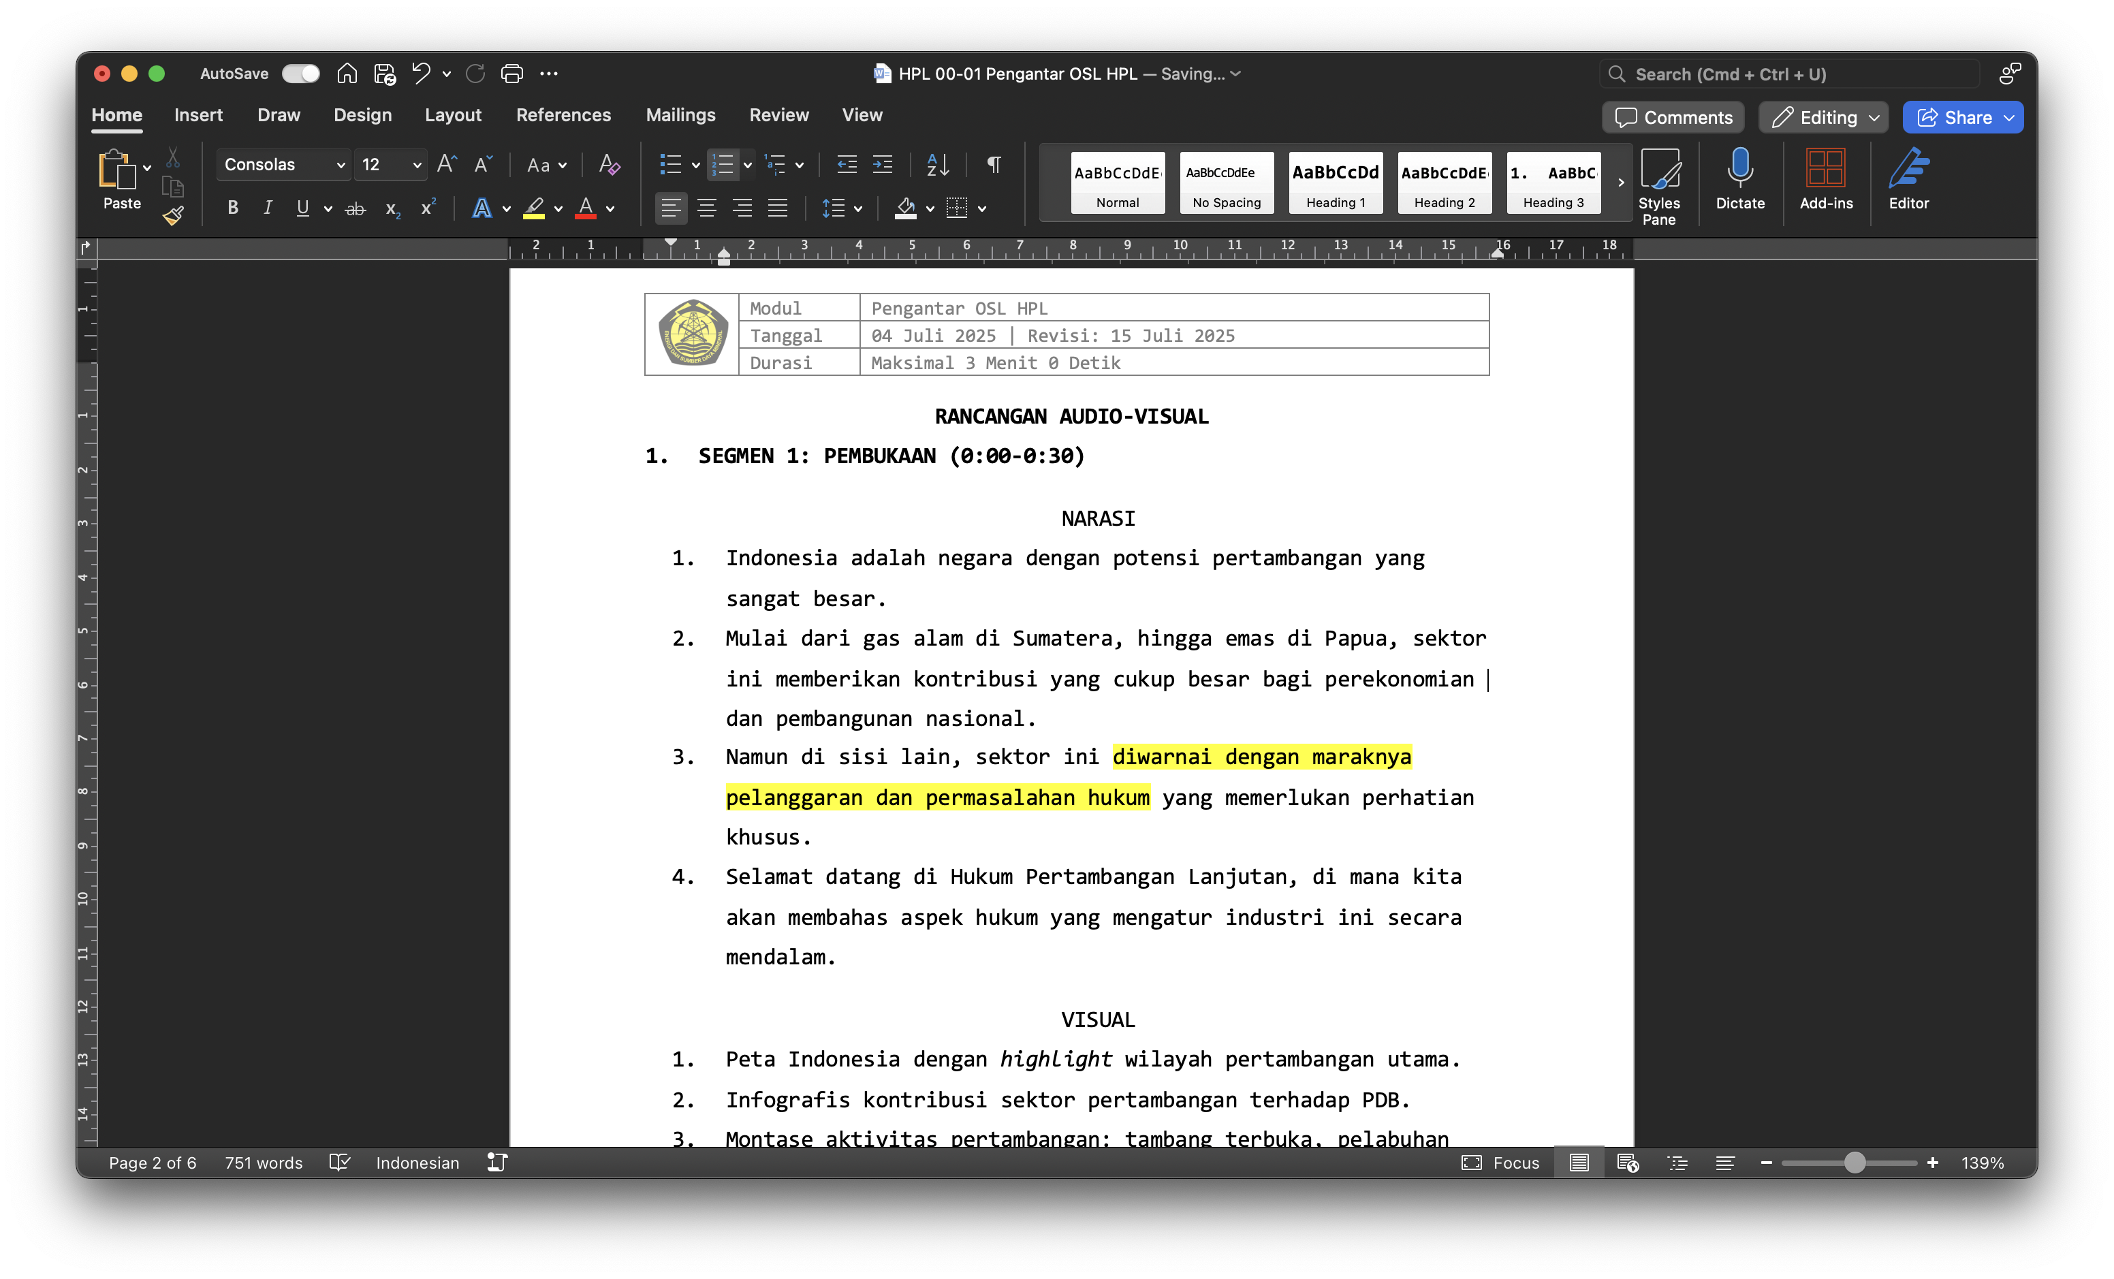2114x1279 pixels.
Task: Open the Consolas font name dropdown
Action: (x=341, y=165)
